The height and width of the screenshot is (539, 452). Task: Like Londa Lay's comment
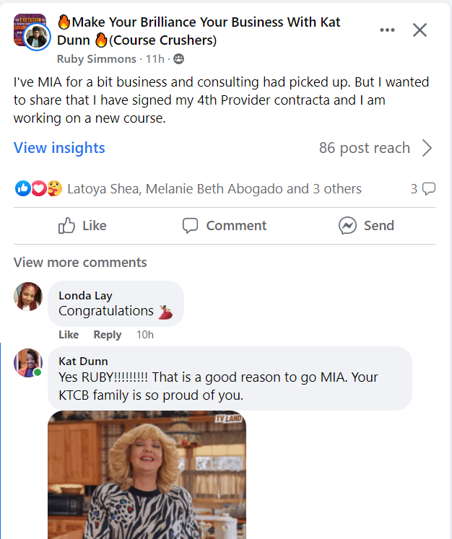69,335
